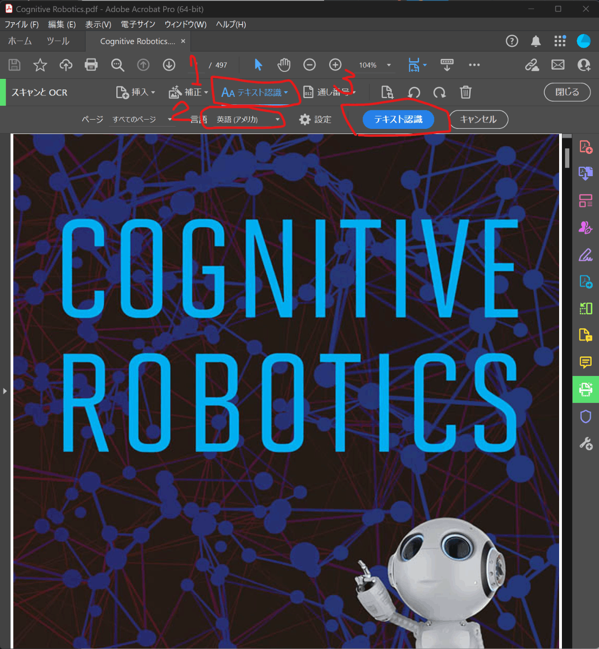Activate the hand pan tool
599x649 pixels.
tap(284, 65)
